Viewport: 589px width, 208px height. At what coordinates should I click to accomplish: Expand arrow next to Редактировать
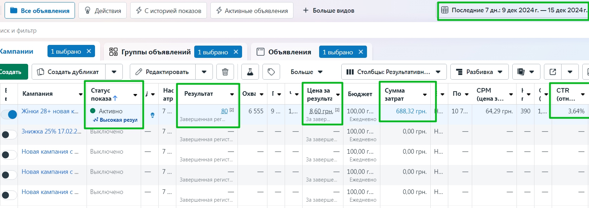[204, 72]
